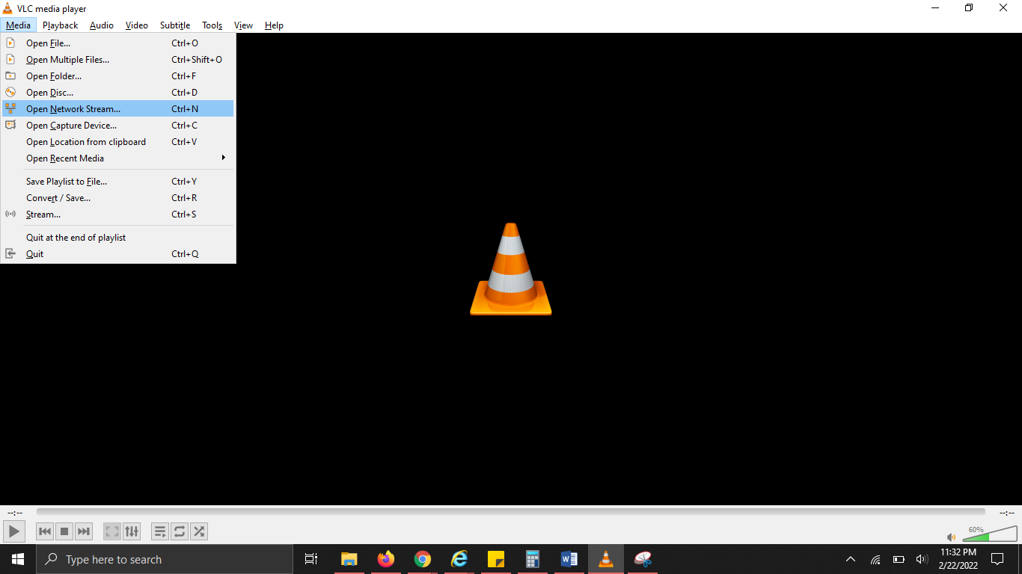This screenshot has width=1022, height=574.
Task: Close the VLC media player window
Action: [1004, 8]
